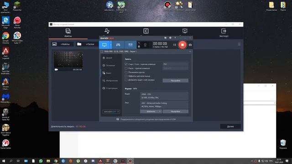292x164 pixels.
Task: Select Bandicam game recording mode
Action: (x=118, y=45)
